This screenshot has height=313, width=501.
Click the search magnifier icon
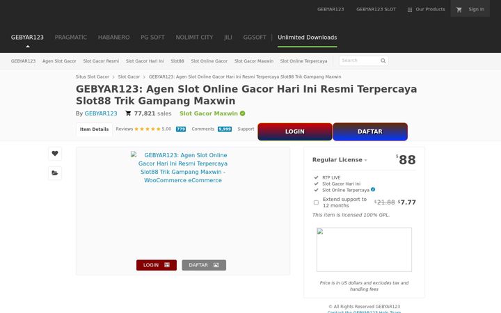point(383,61)
